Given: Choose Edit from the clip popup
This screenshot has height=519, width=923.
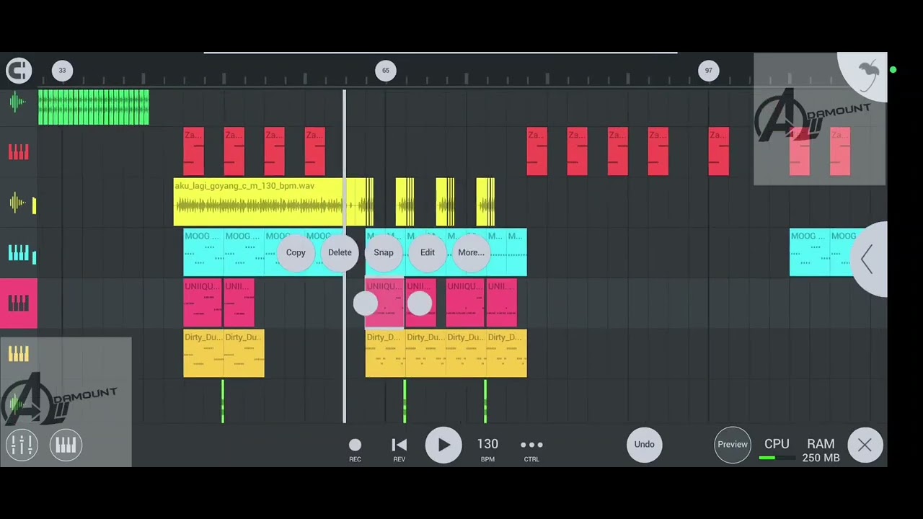Looking at the screenshot, I should click(428, 252).
